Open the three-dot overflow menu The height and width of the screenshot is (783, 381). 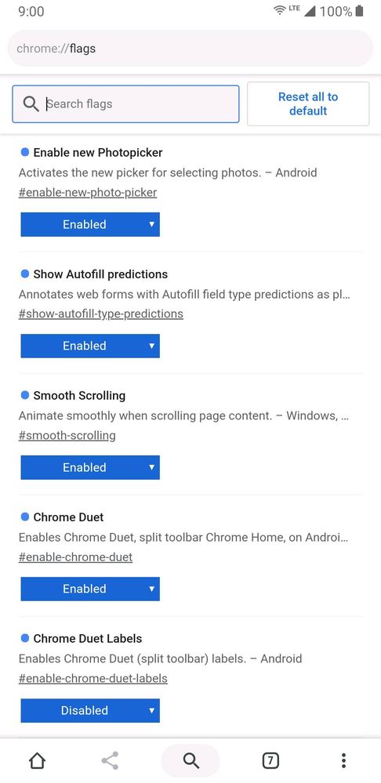pos(343,760)
